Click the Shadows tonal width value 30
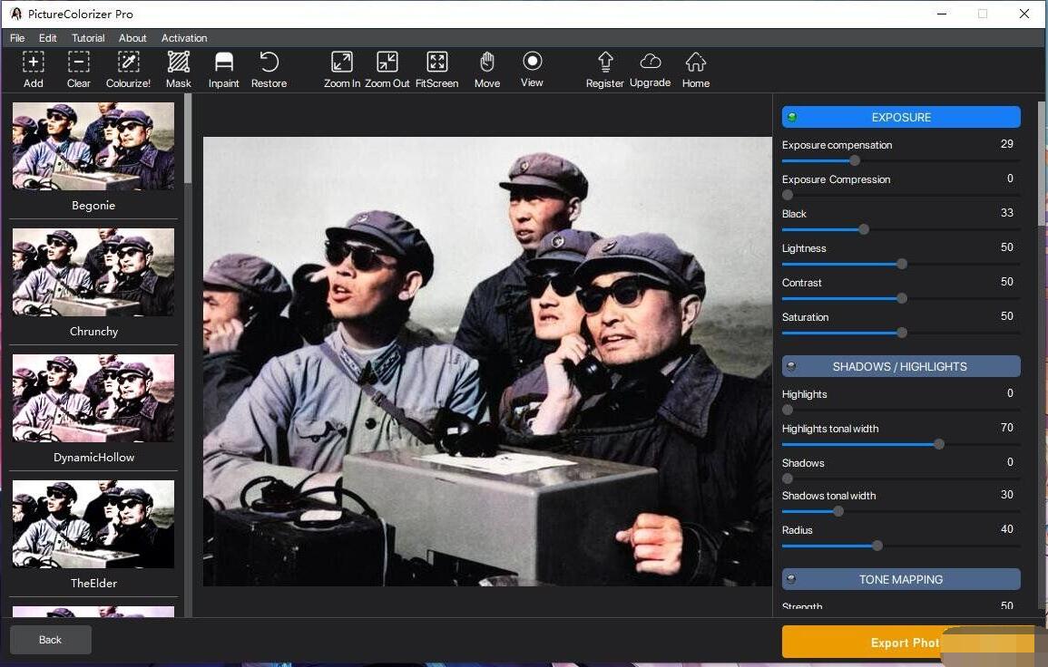Image resolution: width=1048 pixels, height=667 pixels. 1007,495
